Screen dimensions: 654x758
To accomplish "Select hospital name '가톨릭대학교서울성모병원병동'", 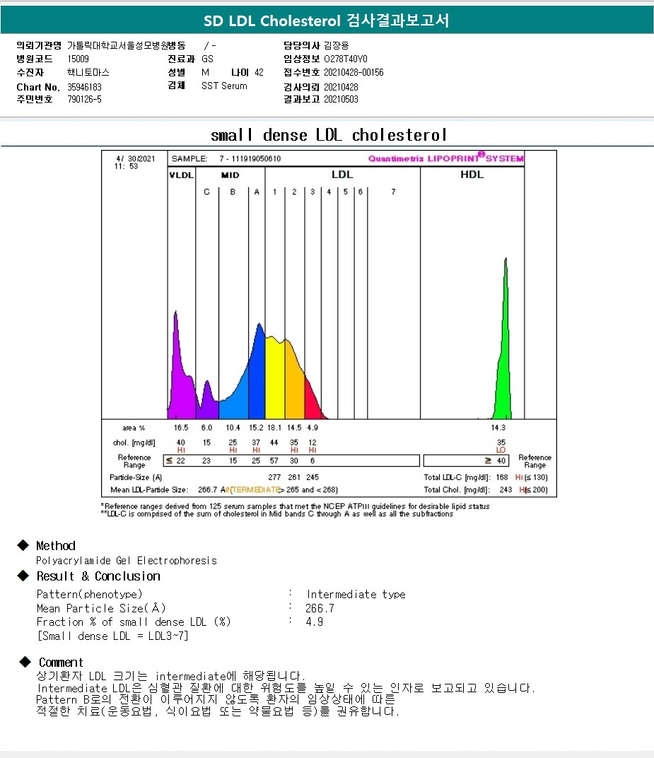I will (x=126, y=45).
